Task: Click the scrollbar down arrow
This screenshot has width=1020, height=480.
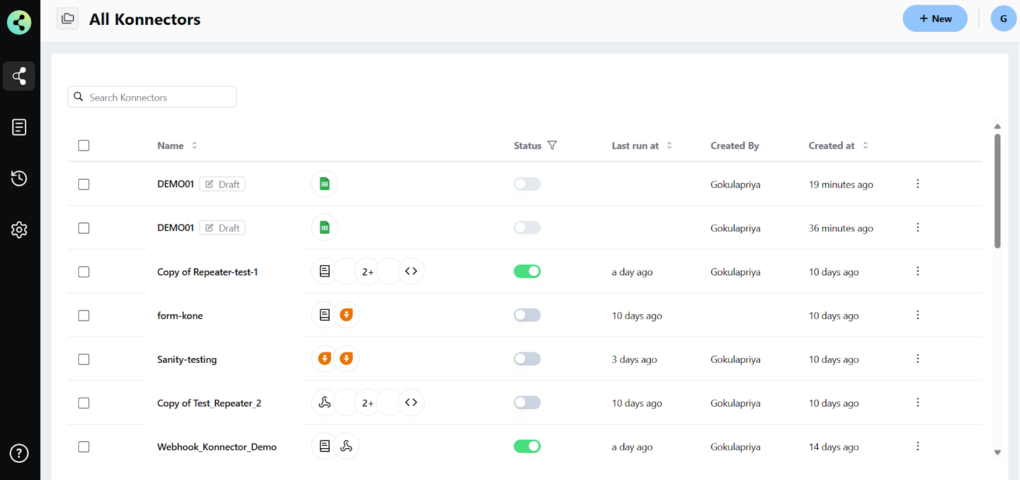Action: [998, 453]
